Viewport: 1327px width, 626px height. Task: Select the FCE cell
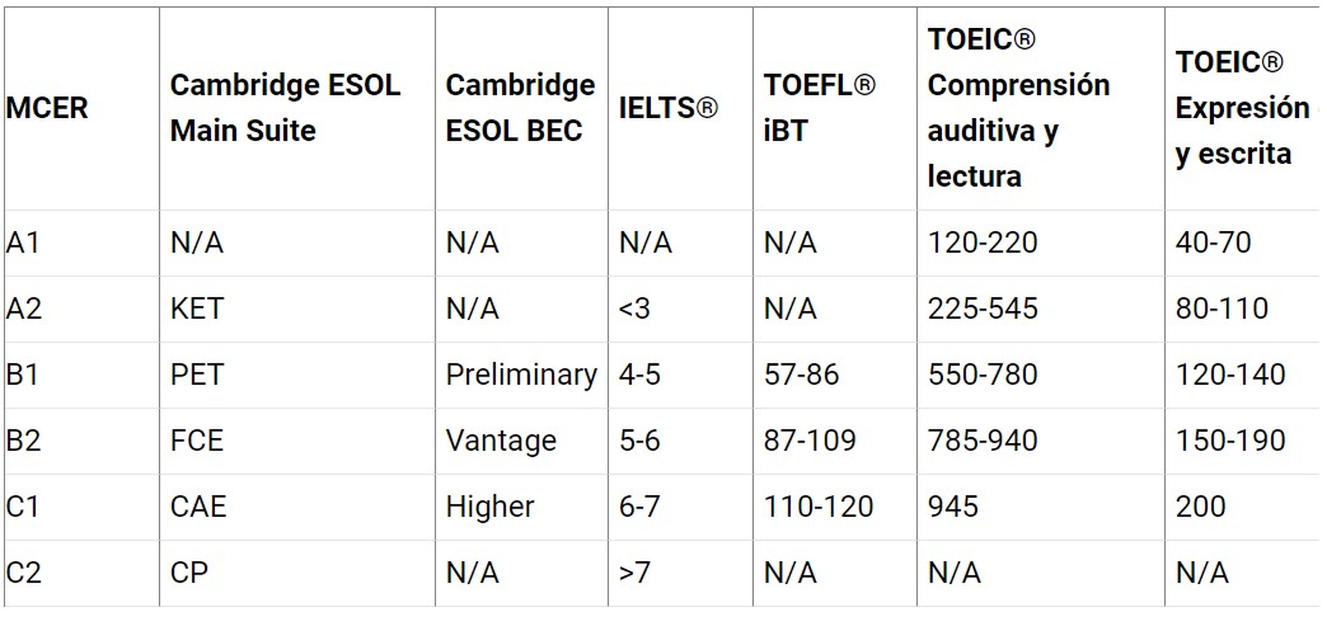(197, 441)
